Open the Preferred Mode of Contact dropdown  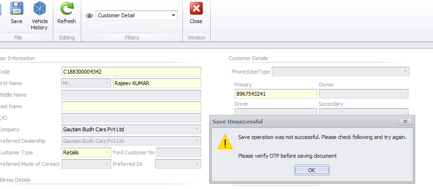click(107, 164)
